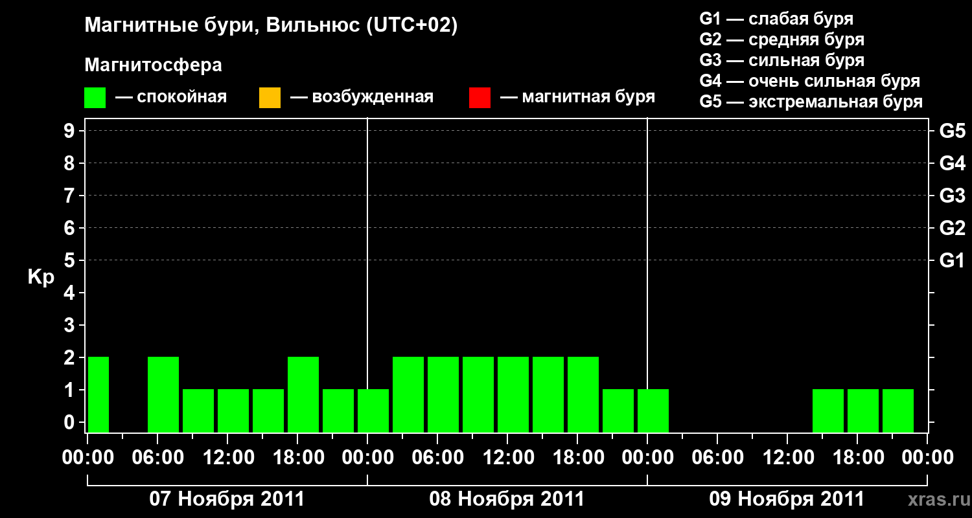Click legend line 'G1 — слабая буря'
972x518 pixels.
click(x=777, y=19)
